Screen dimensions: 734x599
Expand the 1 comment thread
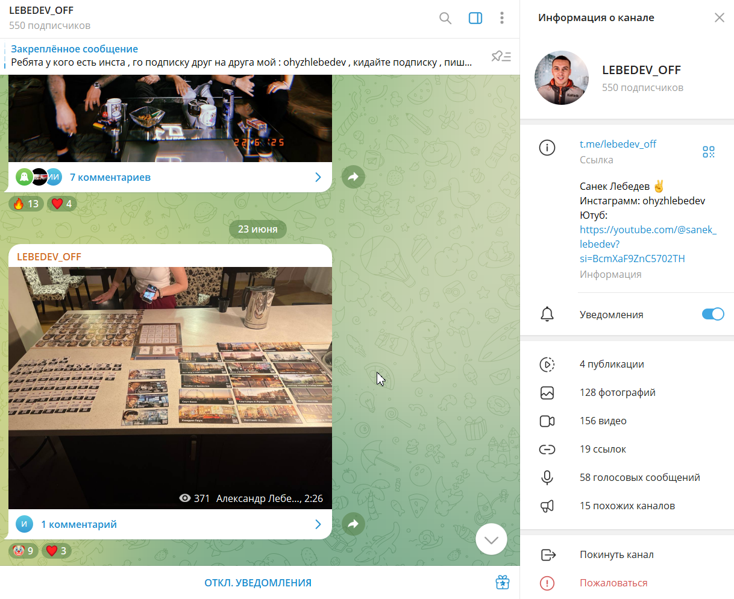(170, 524)
